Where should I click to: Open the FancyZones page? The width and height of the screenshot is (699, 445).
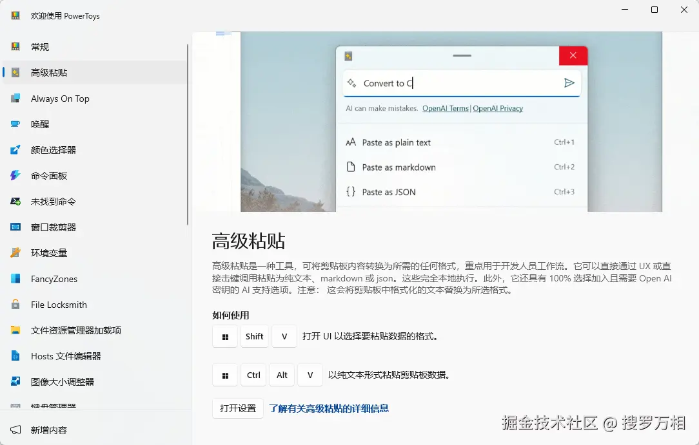95,279
